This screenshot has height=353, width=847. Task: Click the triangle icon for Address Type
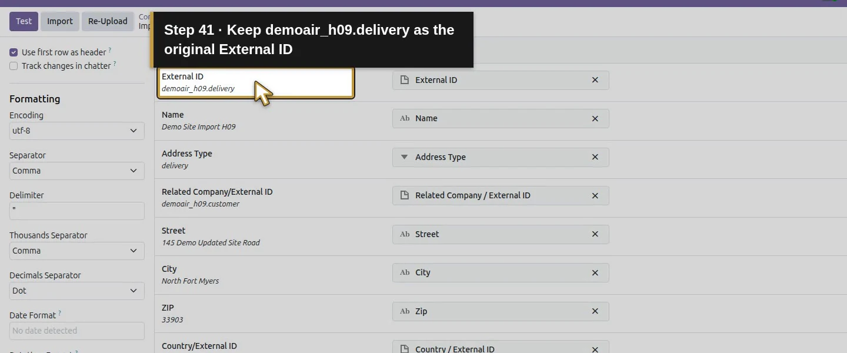tap(404, 157)
